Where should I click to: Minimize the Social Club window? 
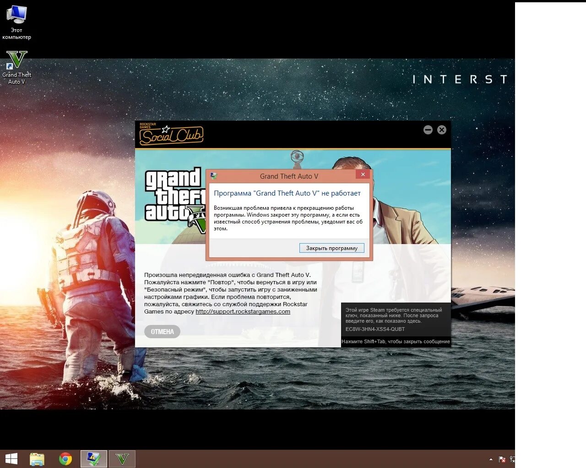tap(428, 130)
